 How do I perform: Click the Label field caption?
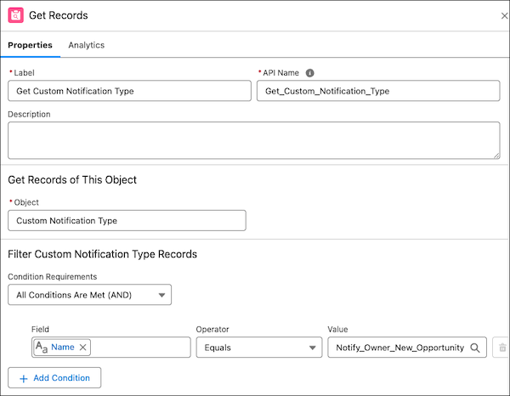[24, 73]
